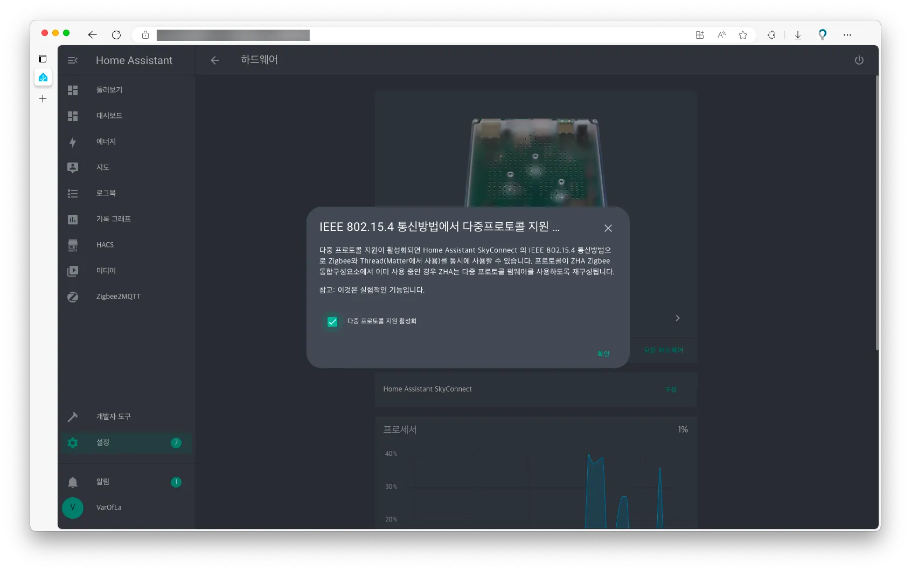
Task: Open the 기록 그래프 chart icon
Action: (73, 219)
